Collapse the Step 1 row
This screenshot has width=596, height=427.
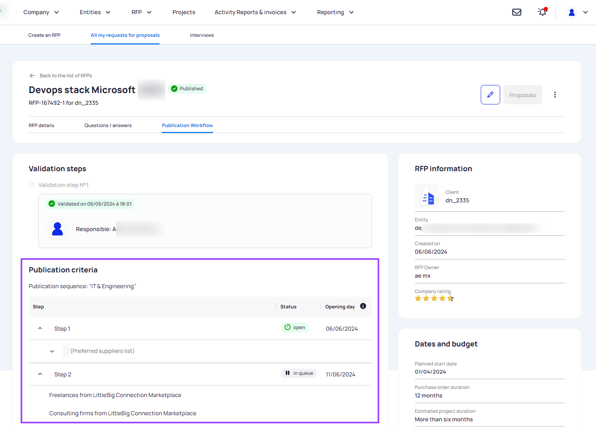click(x=40, y=328)
